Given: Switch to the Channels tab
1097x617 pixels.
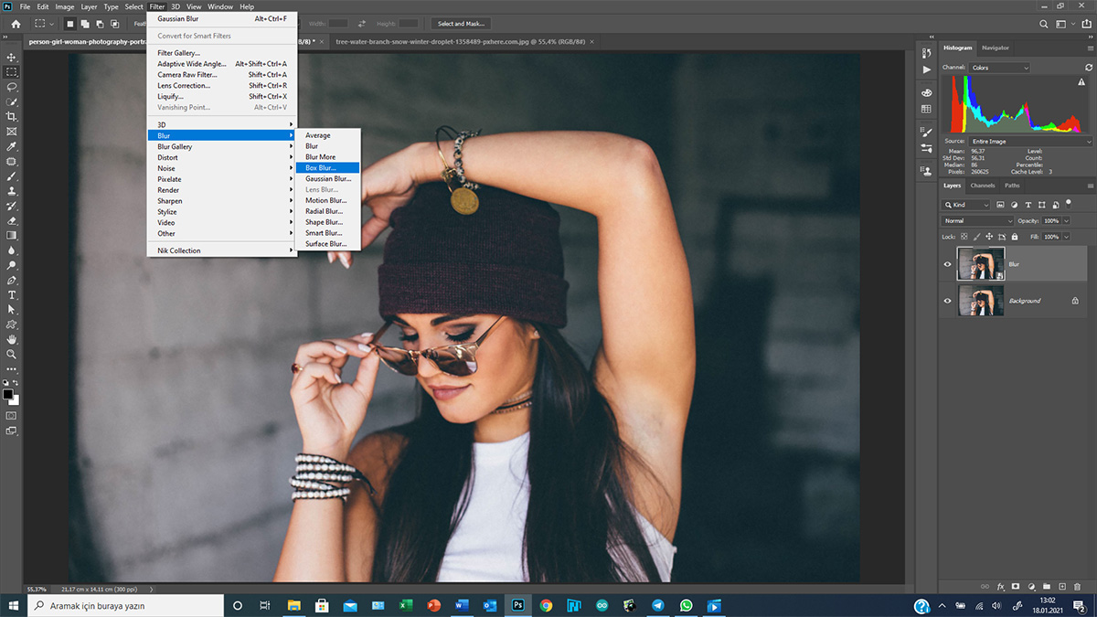Looking at the screenshot, I should [x=983, y=186].
